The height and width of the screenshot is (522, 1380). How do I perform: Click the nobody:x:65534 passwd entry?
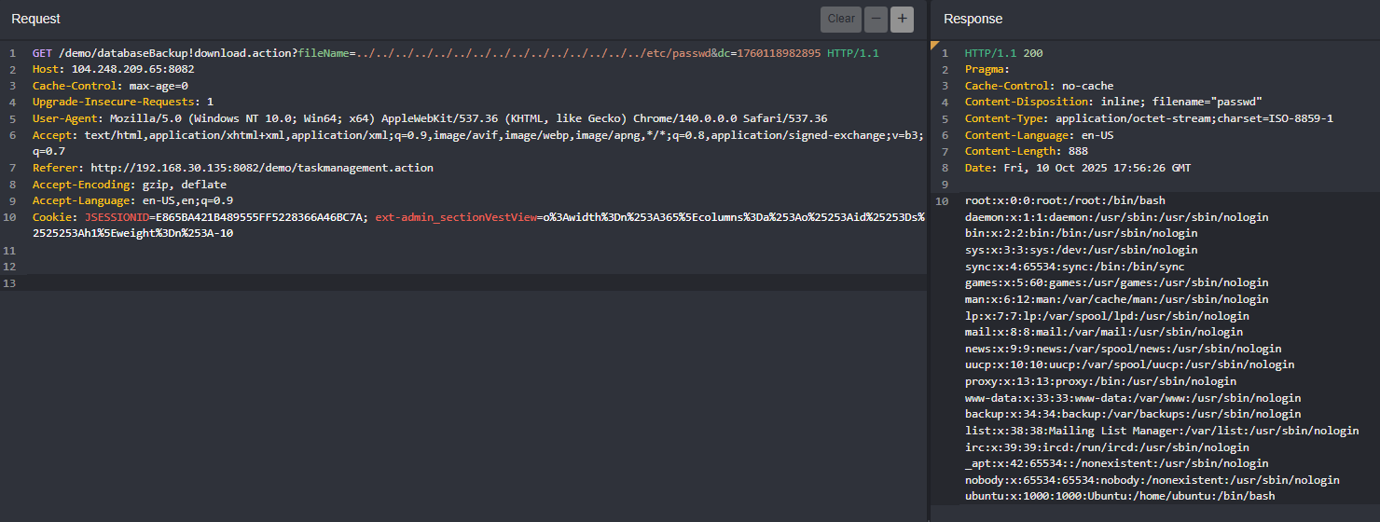(1152, 480)
